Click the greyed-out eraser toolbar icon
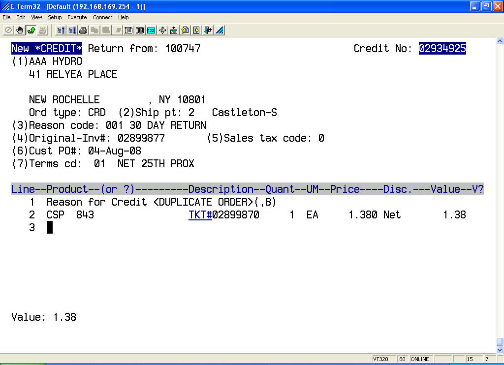 [x=117, y=30]
